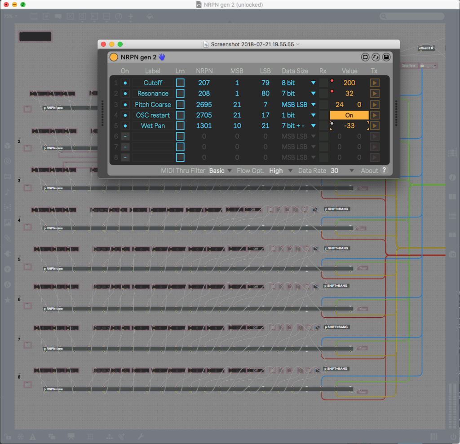
Task: Click the Wet Pan label field
Action: point(153,126)
